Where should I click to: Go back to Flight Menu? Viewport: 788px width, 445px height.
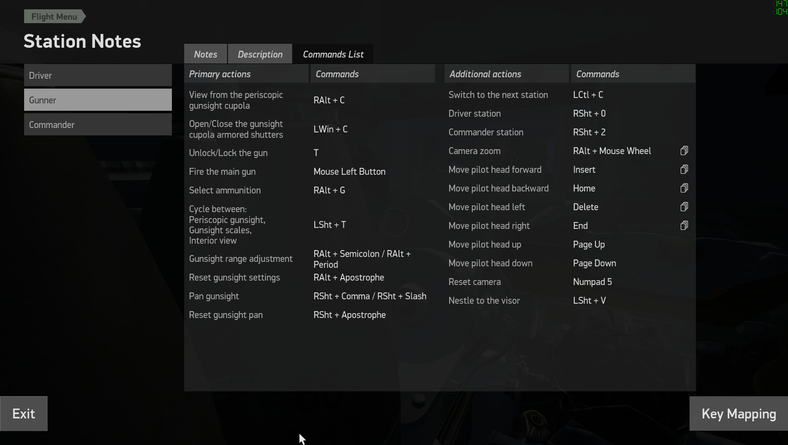click(x=54, y=17)
